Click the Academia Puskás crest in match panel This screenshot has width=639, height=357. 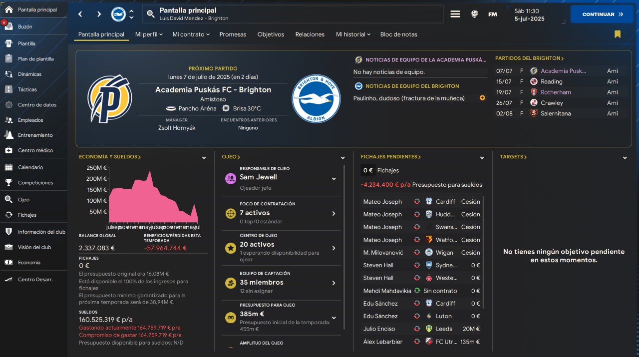click(109, 99)
